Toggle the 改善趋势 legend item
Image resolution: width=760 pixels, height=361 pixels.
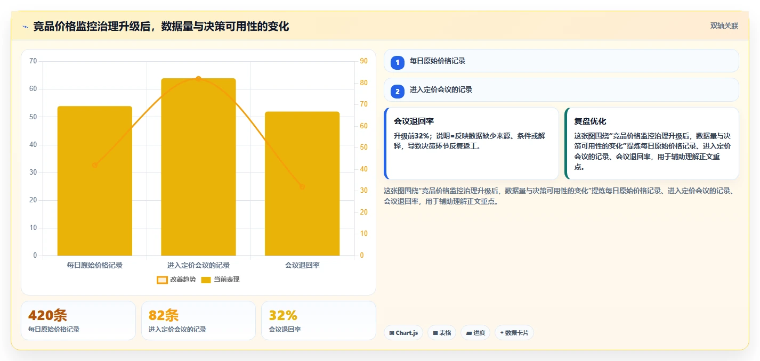pos(176,280)
